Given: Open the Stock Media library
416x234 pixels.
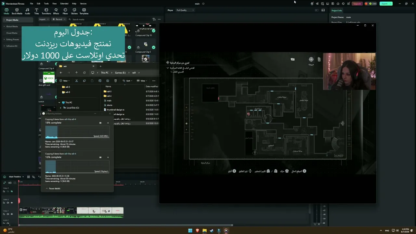Looking at the screenshot, I should (x=17, y=11).
